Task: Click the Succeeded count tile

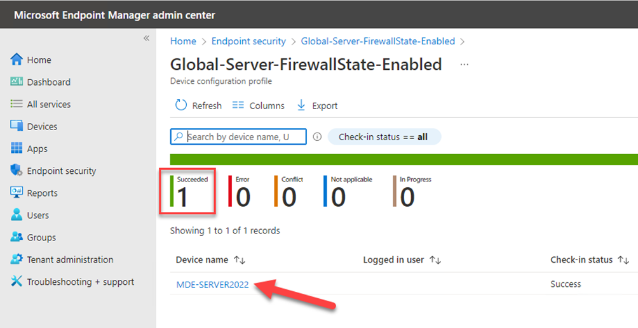Action: (188, 192)
